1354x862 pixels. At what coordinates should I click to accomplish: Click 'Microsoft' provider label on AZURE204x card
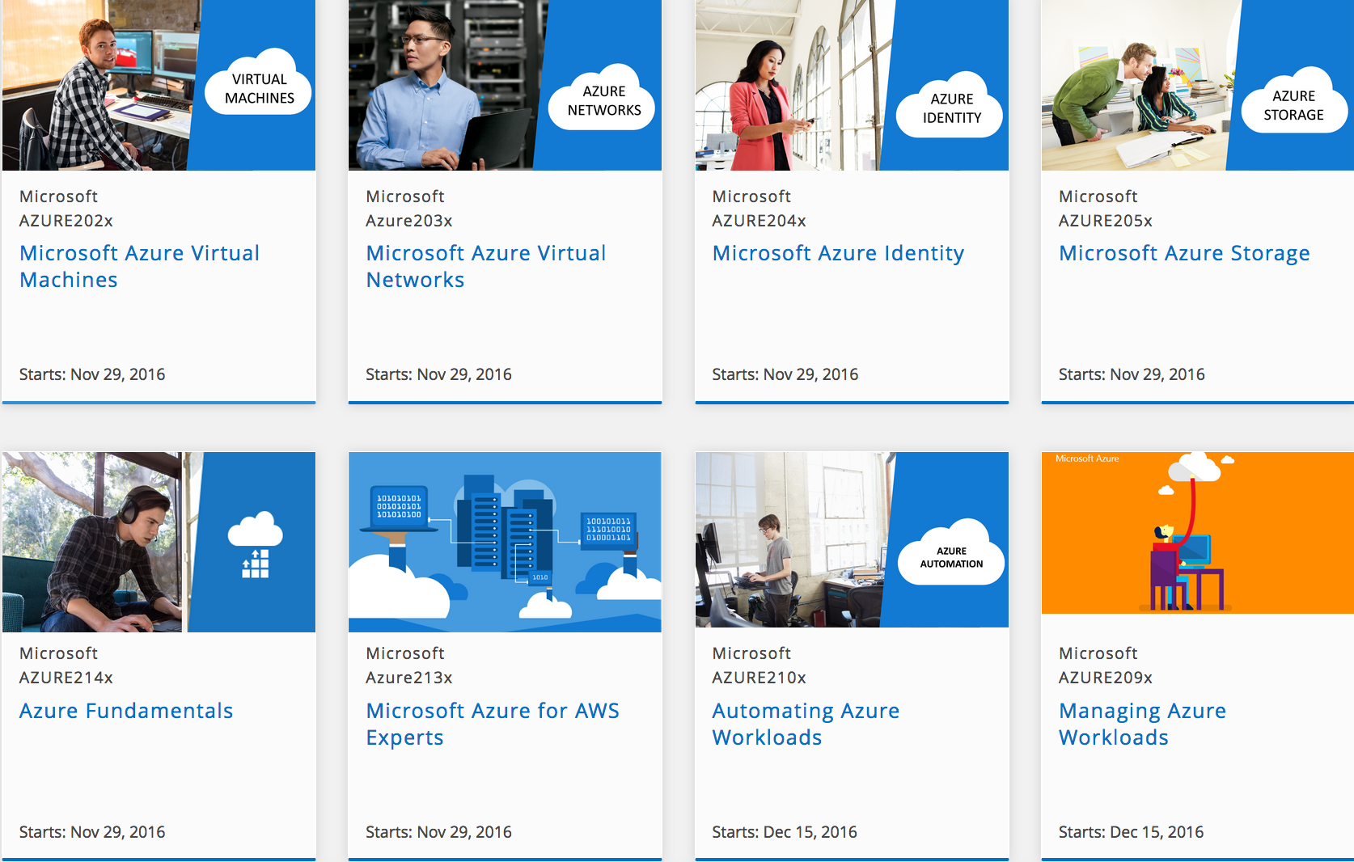(x=752, y=196)
